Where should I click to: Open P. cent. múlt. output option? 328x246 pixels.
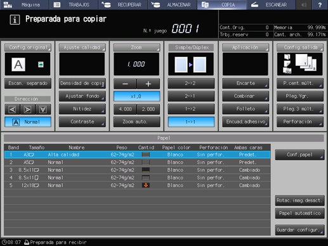pos(300,83)
